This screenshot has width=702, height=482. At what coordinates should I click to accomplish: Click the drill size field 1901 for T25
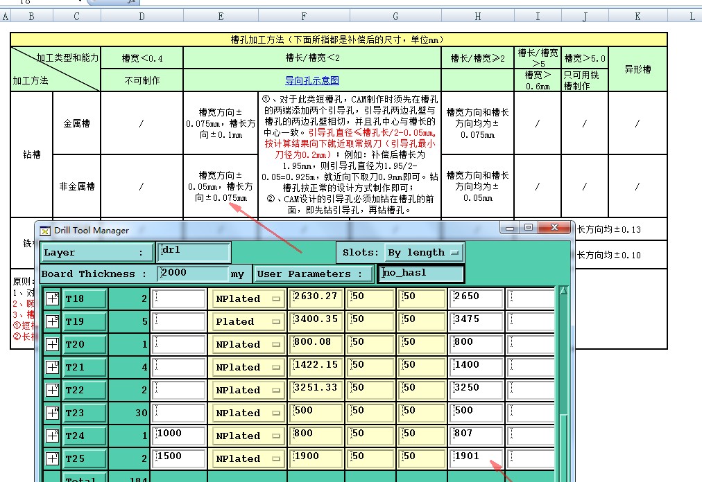coord(475,458)
